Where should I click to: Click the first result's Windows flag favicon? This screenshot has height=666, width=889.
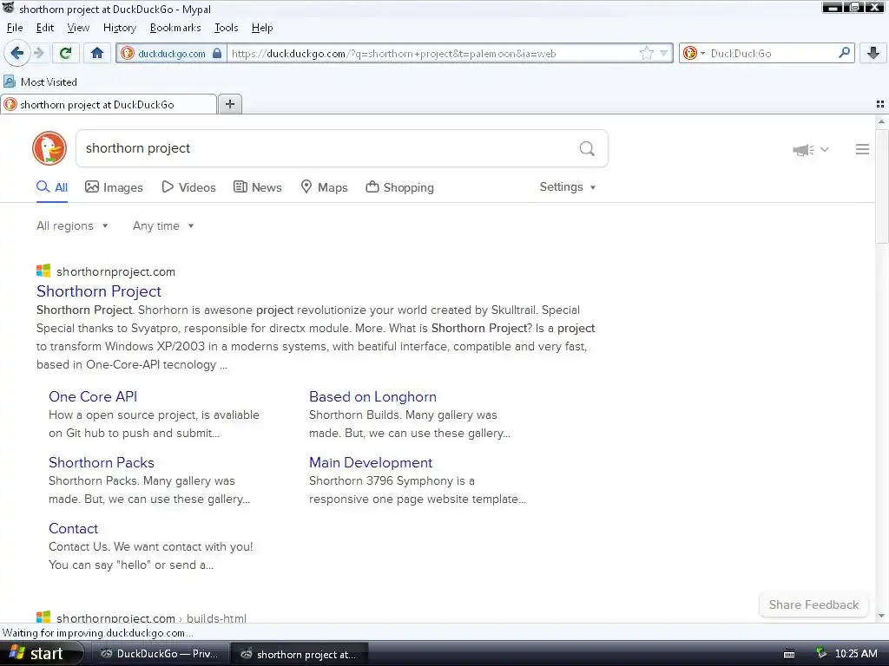(x=43, y=271)
